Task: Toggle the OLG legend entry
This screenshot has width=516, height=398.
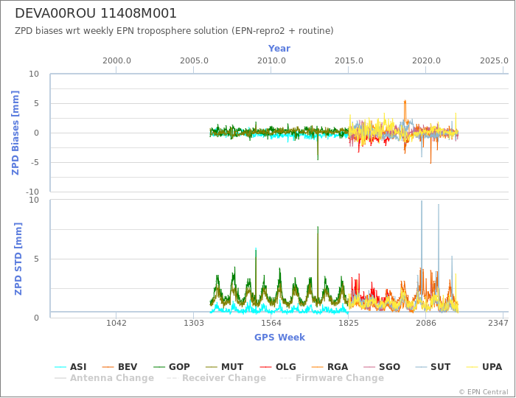Action: pyautogui.click(x=278, y=367)
